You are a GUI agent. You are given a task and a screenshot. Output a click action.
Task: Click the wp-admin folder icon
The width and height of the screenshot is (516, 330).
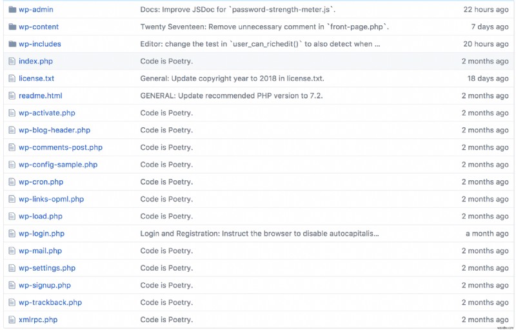[12, 10]
